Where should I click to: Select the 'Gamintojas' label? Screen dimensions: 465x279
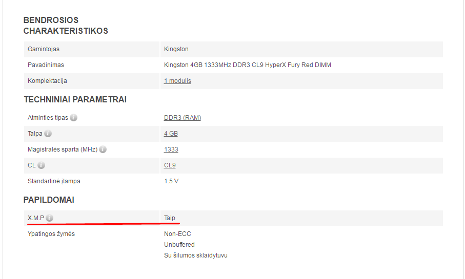(43, 49)
